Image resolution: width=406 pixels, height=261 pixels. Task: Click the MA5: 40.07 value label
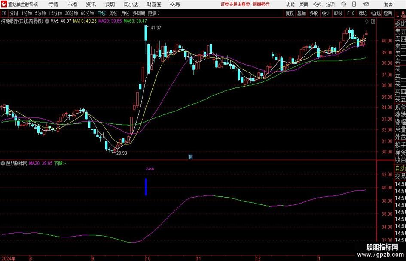point(61,21)
